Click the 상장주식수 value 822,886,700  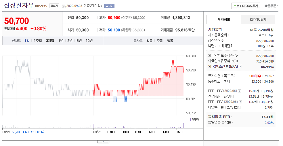coord(265,41)
